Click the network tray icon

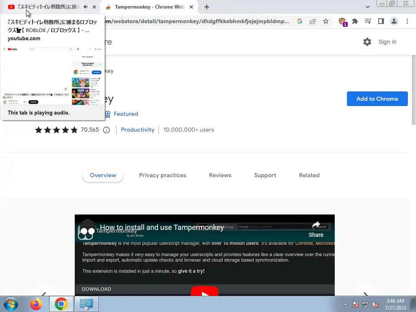365,305
